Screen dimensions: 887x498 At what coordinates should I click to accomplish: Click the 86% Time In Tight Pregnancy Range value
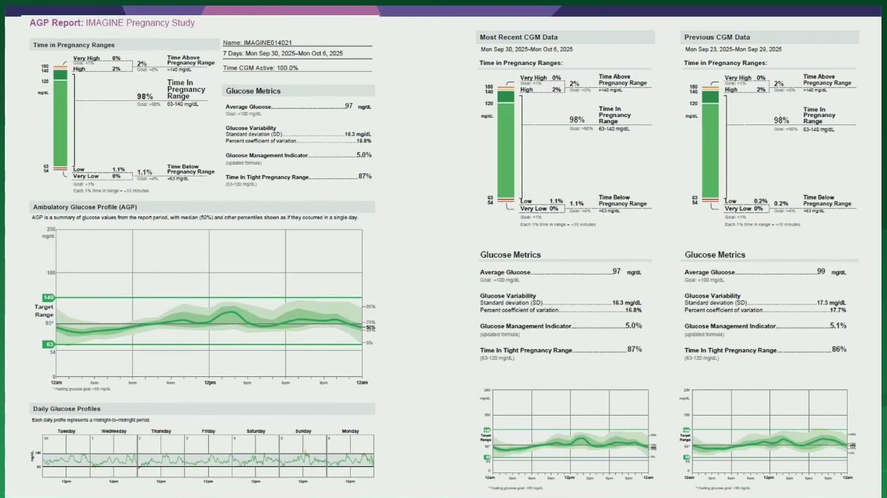[x=839, y=349]
